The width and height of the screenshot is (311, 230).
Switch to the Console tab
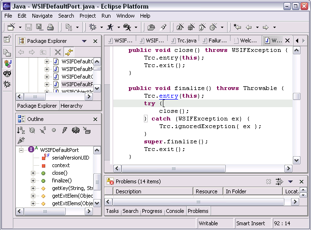pos(175,211)
